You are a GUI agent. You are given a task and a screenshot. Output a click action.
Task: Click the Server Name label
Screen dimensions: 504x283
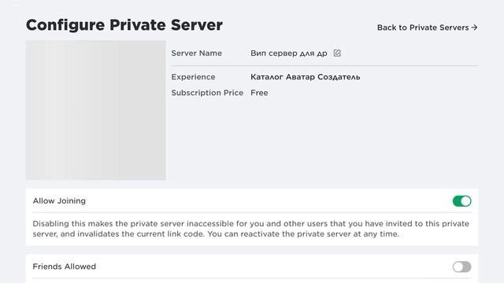click(x=196, y=53)
